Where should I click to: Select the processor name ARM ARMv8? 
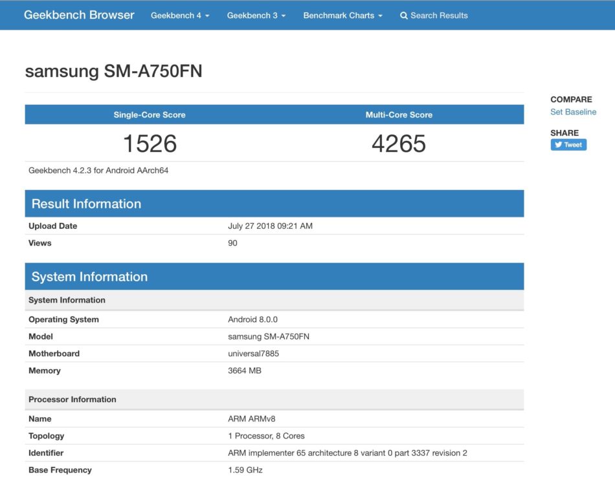(251, 419)
